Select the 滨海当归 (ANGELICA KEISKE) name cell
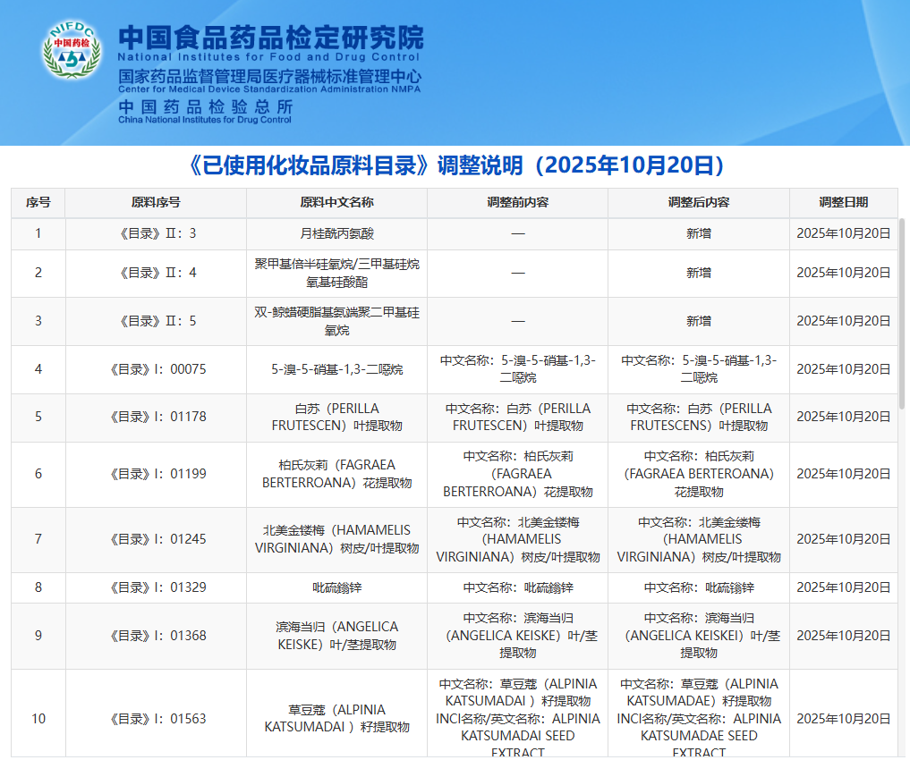This screenshot has height=760, width=910. click(336, 636)
